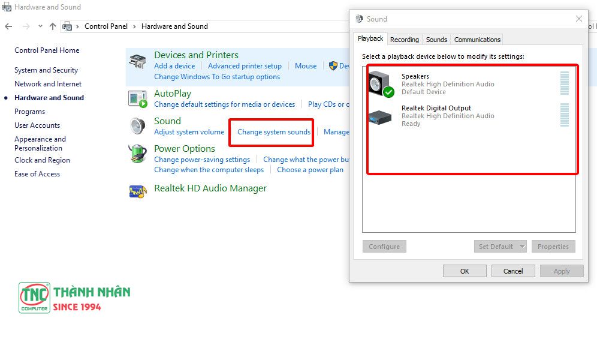Open Realtek HD Audio Manager link
The width and height of the screenshot is (597, 345).
(210, 188)
